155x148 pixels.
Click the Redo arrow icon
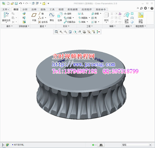[27, 3]
